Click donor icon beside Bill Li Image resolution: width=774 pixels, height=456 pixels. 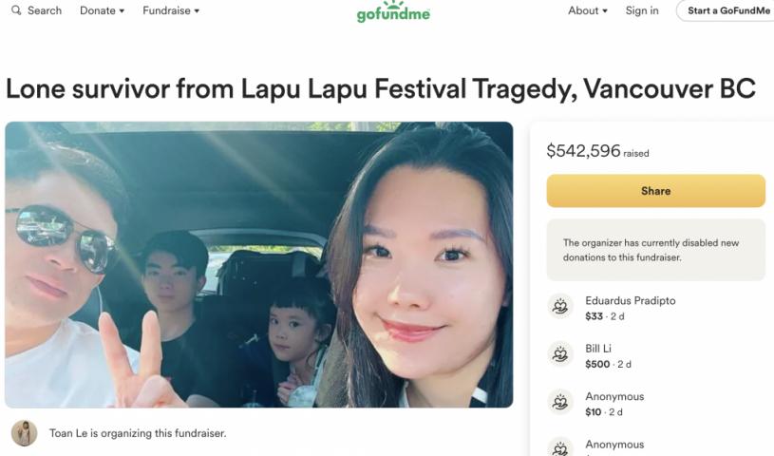[561, 354]
